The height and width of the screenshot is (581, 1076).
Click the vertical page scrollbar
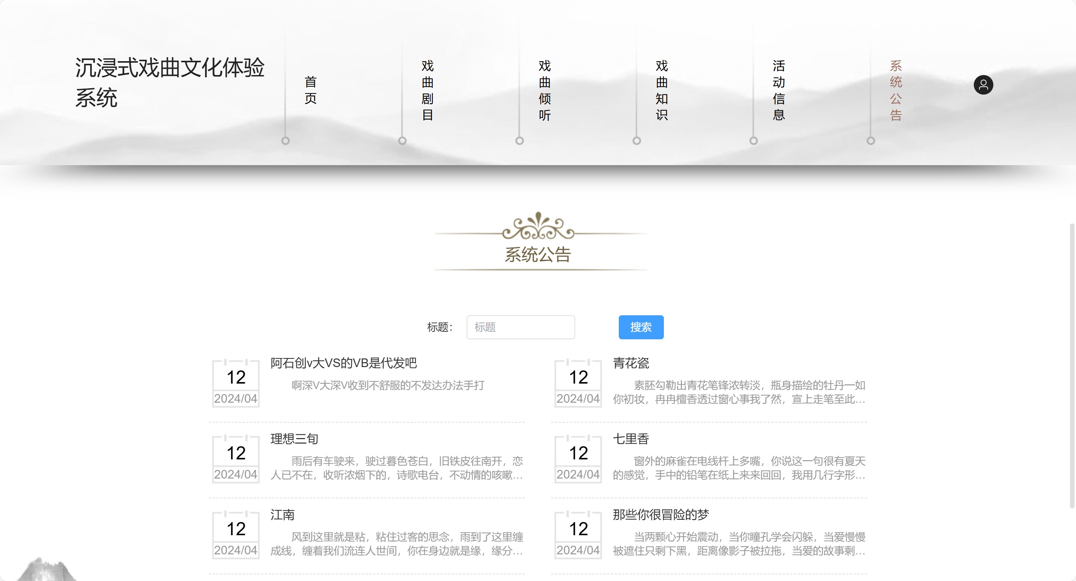pyautogui.click(x=1071, y=365)
